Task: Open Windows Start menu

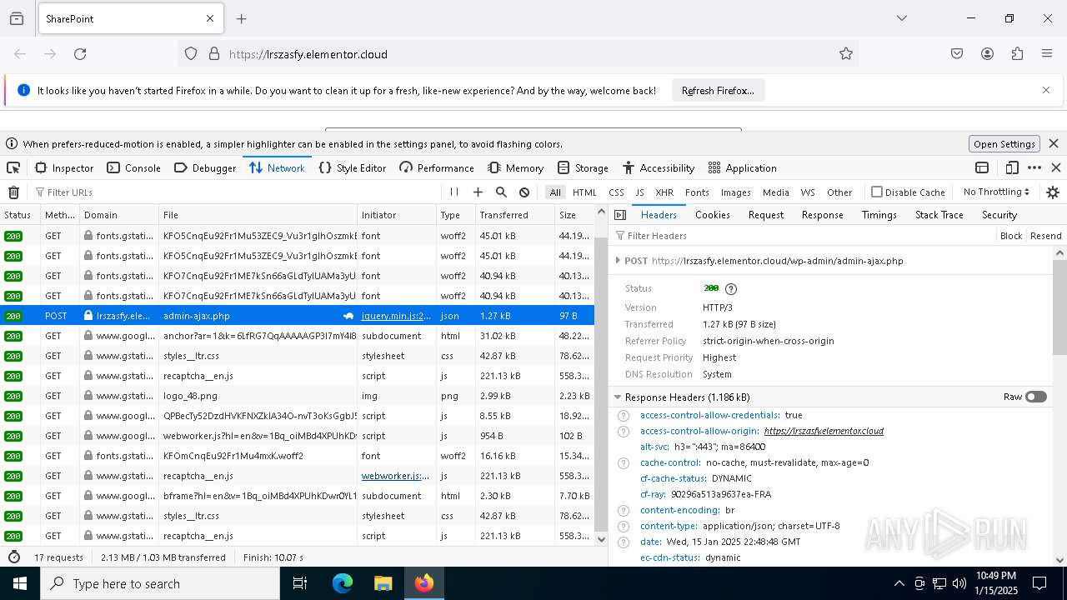Action: click(19, 583)
